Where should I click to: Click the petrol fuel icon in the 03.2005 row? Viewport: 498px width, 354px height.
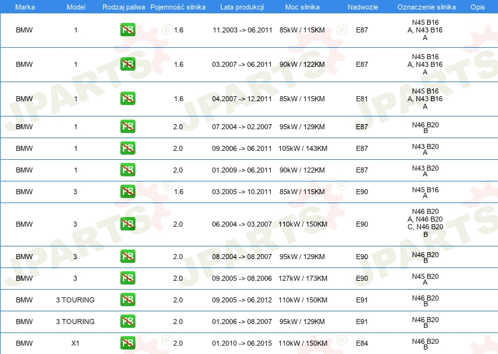(x=127, y=191)
